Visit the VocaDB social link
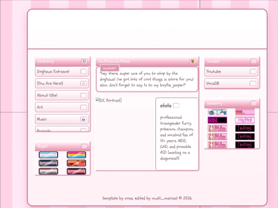The width and height of the screenshot is (278, 208). point(231,83)
